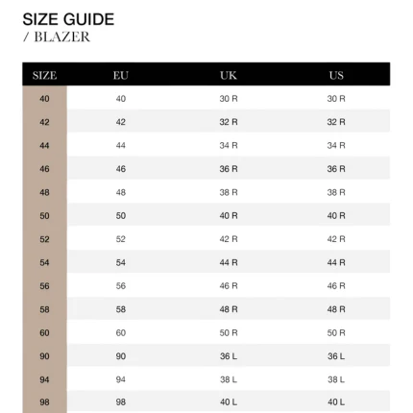Image resolution: width=413 pixels, height=413 pixels.
Task: Click UK value 30 R
Action: [x=229, y=99]
